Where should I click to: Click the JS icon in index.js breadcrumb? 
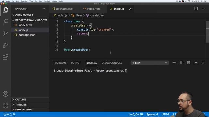(x=55, y=15)
